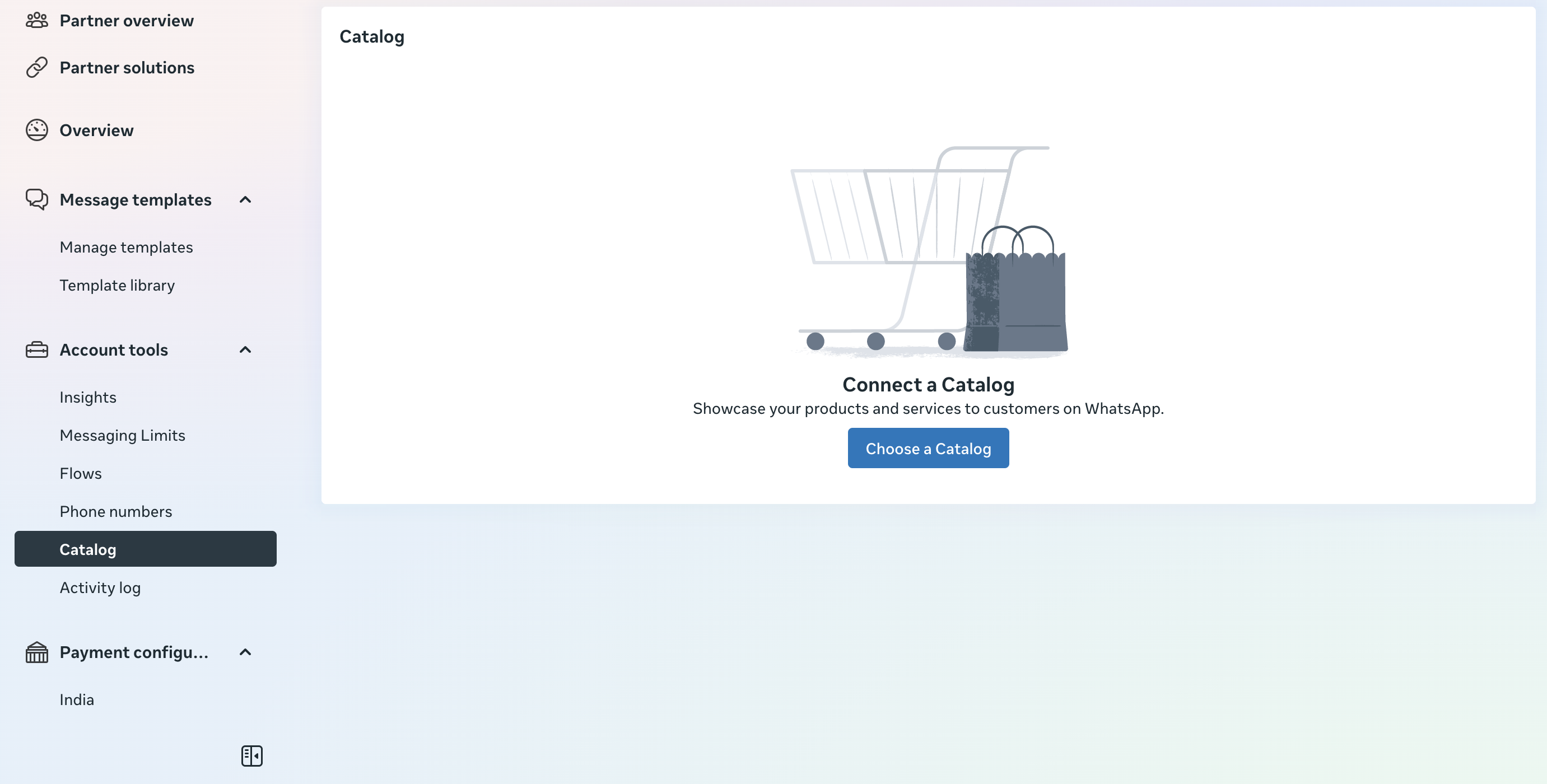This screenshot has height=784, width=1547.
Task: Click the Partner overview people icon
Action: pyautogui.click(x=36, y=20)
